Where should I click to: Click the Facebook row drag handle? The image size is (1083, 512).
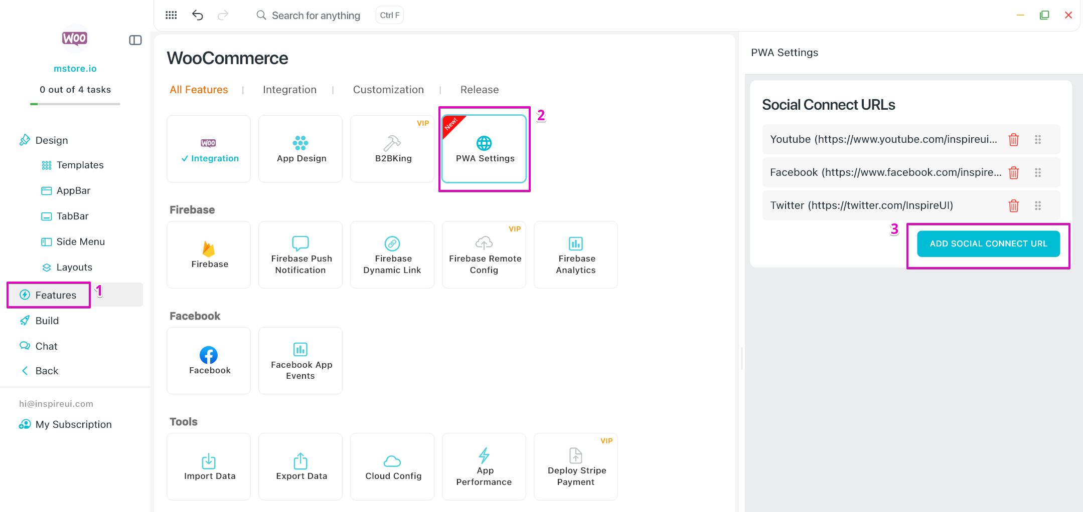1037,173
